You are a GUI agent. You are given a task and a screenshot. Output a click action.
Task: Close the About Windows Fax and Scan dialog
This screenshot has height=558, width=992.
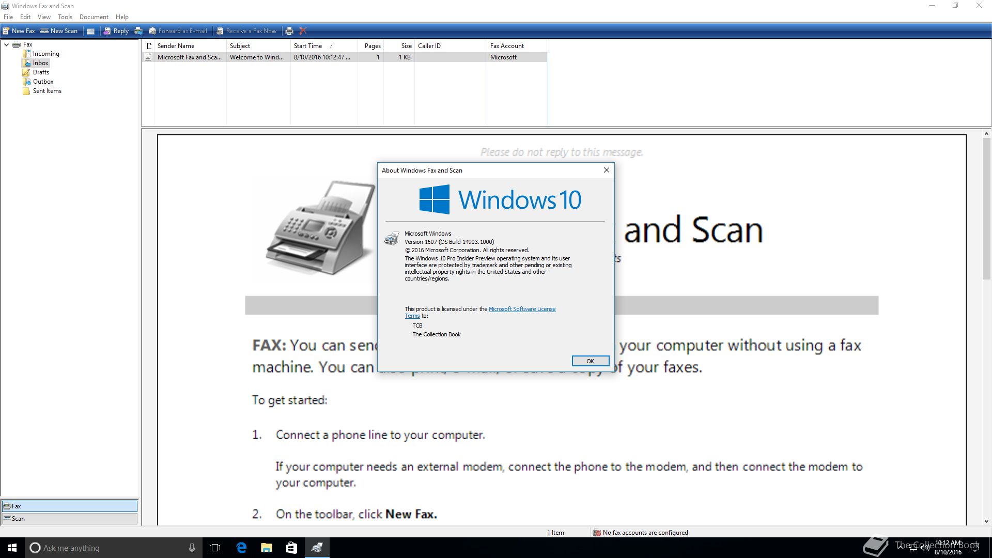(606, 170)
